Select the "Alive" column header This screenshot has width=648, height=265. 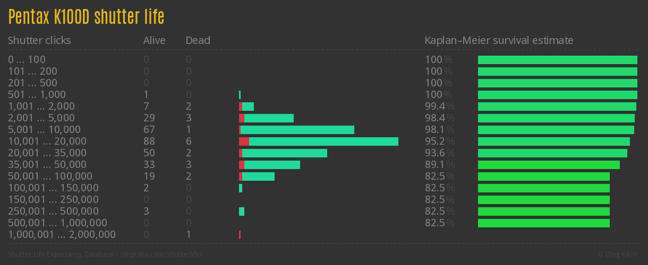click(x=154, y=40)
